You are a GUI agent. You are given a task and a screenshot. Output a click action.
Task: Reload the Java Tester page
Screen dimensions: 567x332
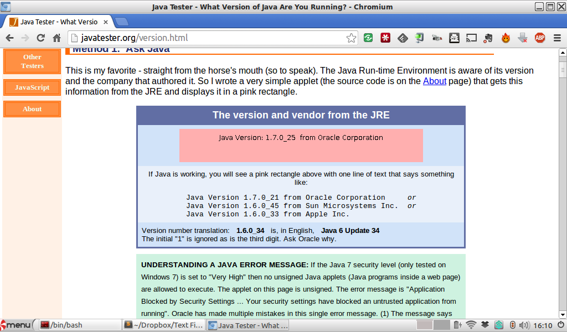[x=41, y=38]
